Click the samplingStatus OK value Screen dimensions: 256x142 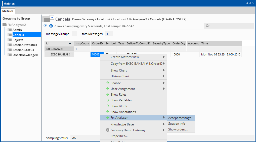point(74,138)
